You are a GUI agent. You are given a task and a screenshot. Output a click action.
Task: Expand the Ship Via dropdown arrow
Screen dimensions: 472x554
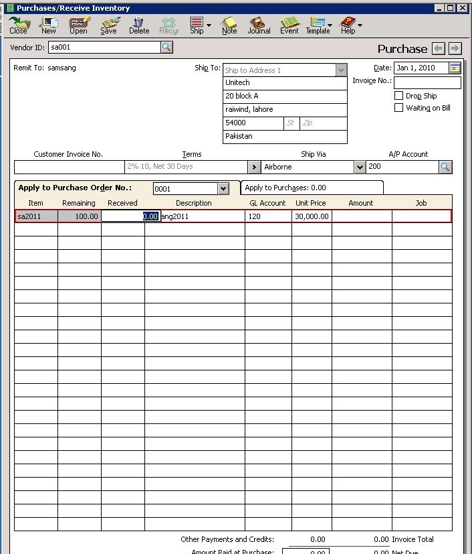(x=360, y=167)
